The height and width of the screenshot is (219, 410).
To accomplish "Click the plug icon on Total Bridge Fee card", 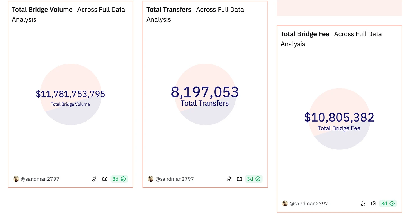I will tap(363, 203).
